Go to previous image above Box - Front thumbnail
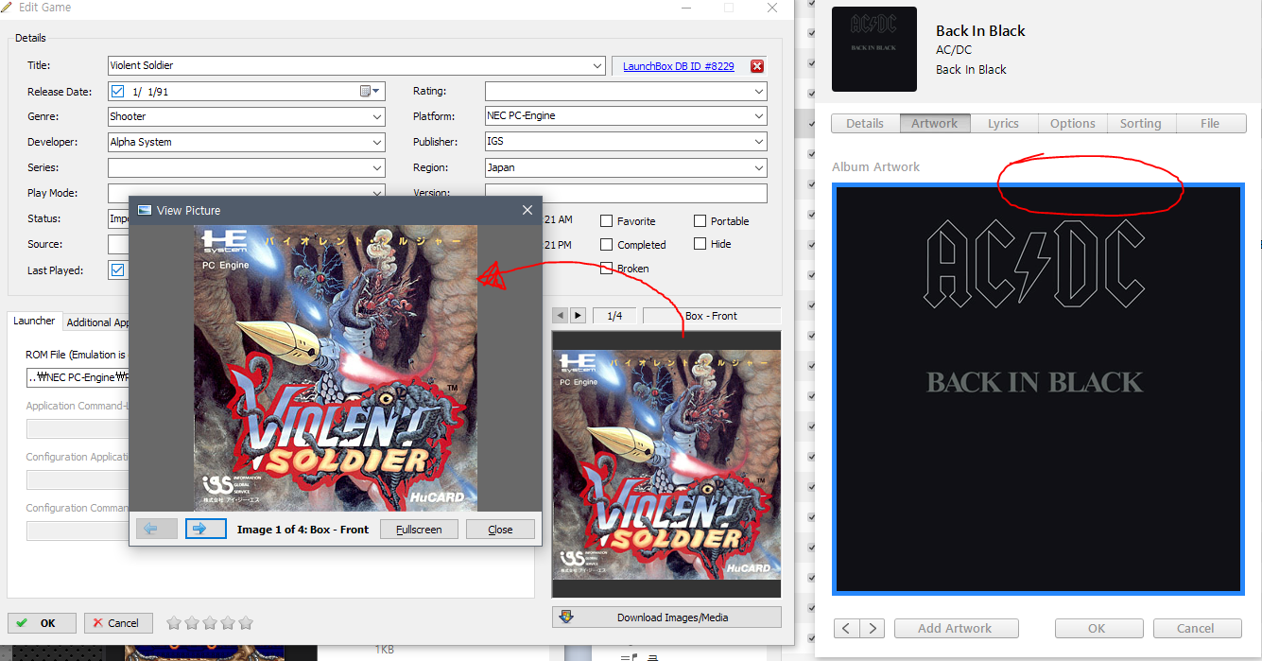The height and width of the screenshot is (661, 1262). [x=561, y=316]
